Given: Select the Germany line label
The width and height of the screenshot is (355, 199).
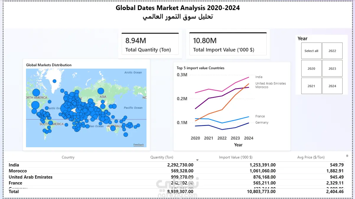Looking at the screenshot, I should point(262,122).
